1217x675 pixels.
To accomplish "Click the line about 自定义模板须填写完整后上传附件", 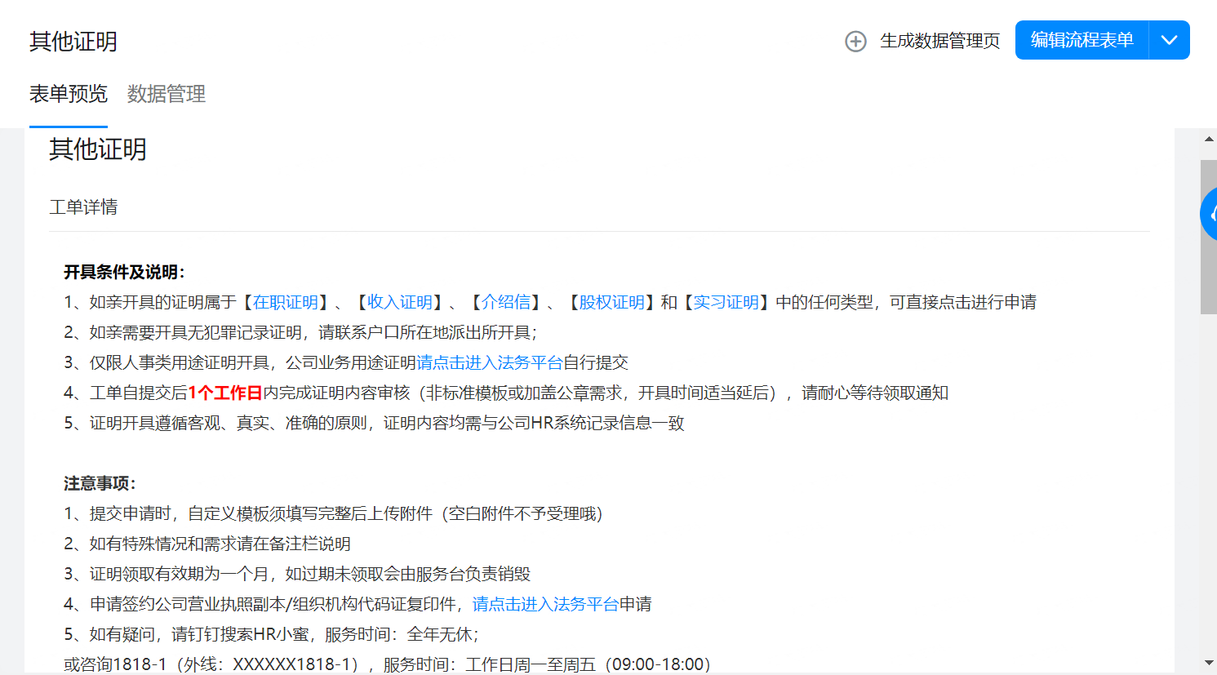I will point(333,513).
